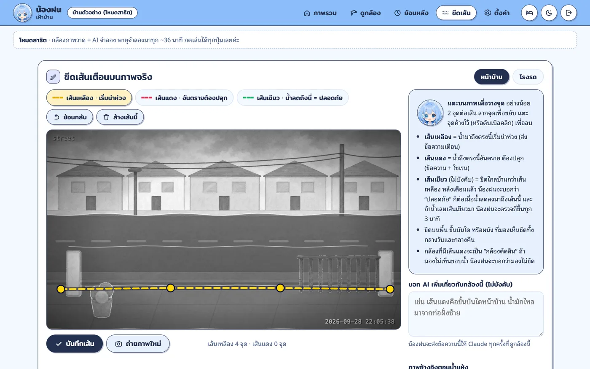
Task: Click the โหมดสาธิต demo banner text
Action: (x=129, y=40)
